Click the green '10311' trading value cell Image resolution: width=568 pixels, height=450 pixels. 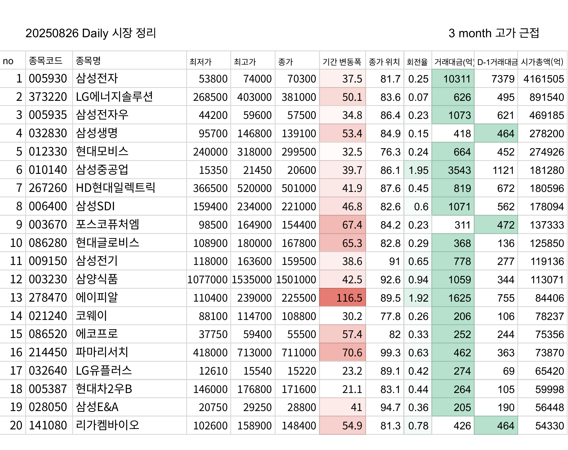pyautogui.click(x=453, y=78)
